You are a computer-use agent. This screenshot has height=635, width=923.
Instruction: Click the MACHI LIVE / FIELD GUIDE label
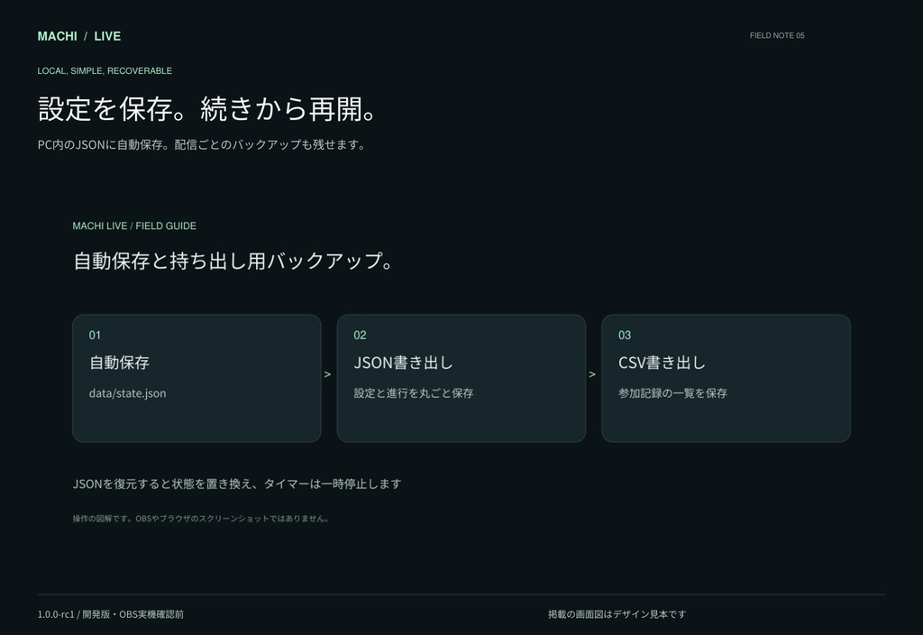134,225
